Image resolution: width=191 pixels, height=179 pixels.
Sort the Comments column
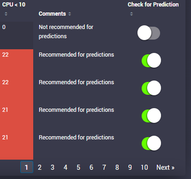(70, 14)
